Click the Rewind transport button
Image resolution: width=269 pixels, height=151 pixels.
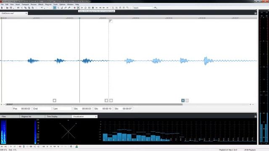click(x=100, y=8)
